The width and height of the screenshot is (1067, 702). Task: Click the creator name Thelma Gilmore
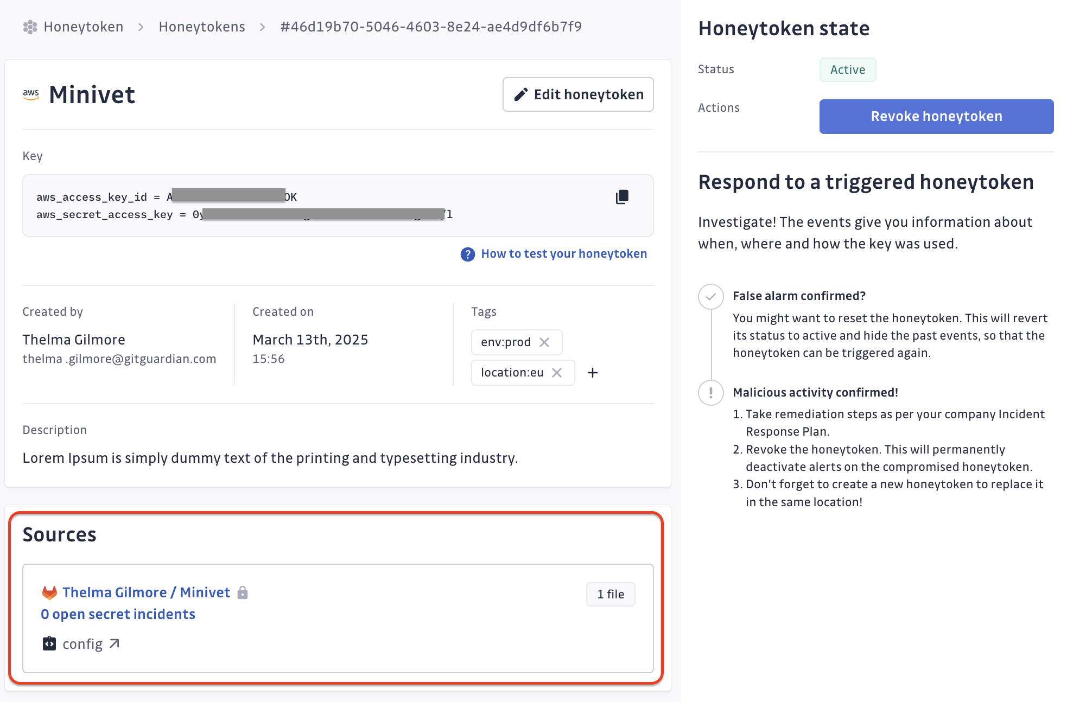coord(74,340)
